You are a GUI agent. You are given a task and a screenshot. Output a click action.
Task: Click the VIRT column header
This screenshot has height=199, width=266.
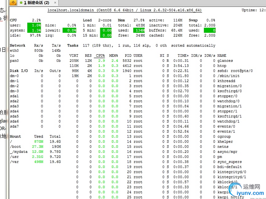74,56
